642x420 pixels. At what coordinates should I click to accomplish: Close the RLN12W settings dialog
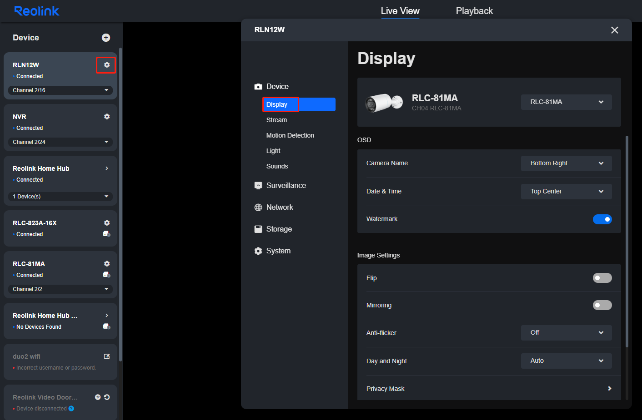[x=615, y=30]
